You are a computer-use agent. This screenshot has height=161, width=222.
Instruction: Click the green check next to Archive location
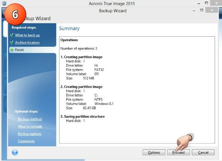click(x=12, y=42)
